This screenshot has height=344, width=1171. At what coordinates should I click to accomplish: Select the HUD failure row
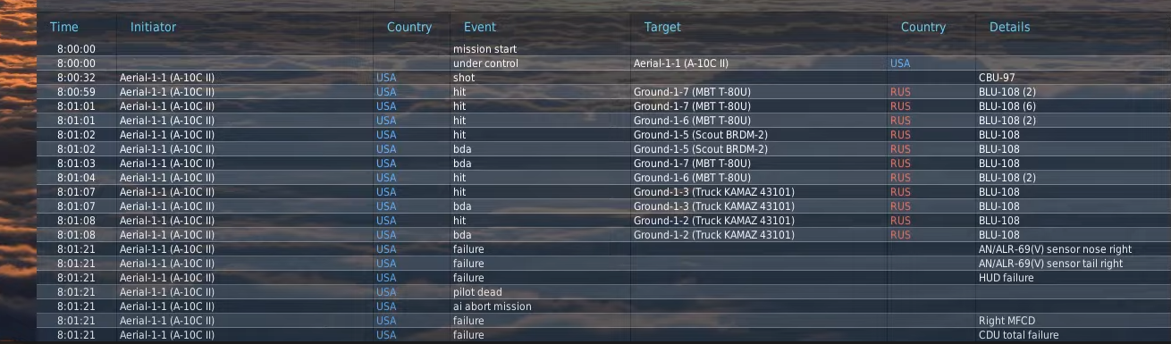tap(603, 278)
